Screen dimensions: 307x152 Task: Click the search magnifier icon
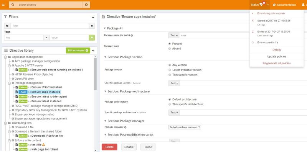coord(13,5)
